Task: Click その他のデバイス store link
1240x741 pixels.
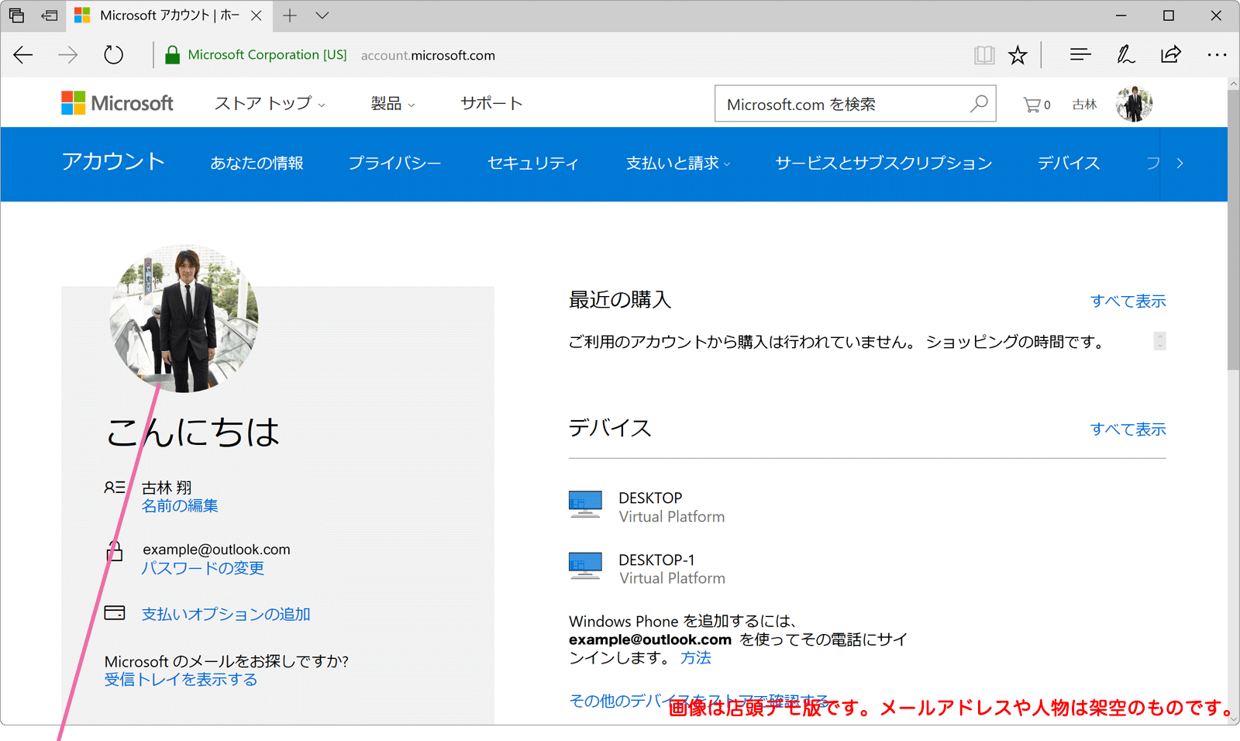Action: click(x=699, y=701)
